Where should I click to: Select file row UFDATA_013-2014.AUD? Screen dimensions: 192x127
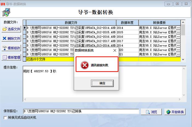point(71,45)
